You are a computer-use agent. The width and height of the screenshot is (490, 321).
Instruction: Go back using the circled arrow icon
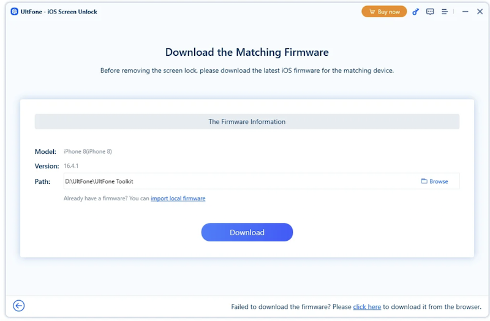pos(19,306)
